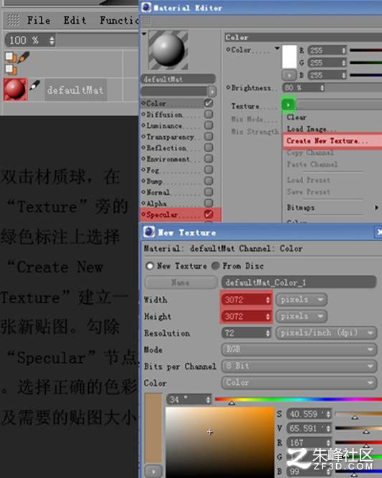Click the green Texture arrow button
382x478 pixels.
pyautogui.click(x=288, y=105)
